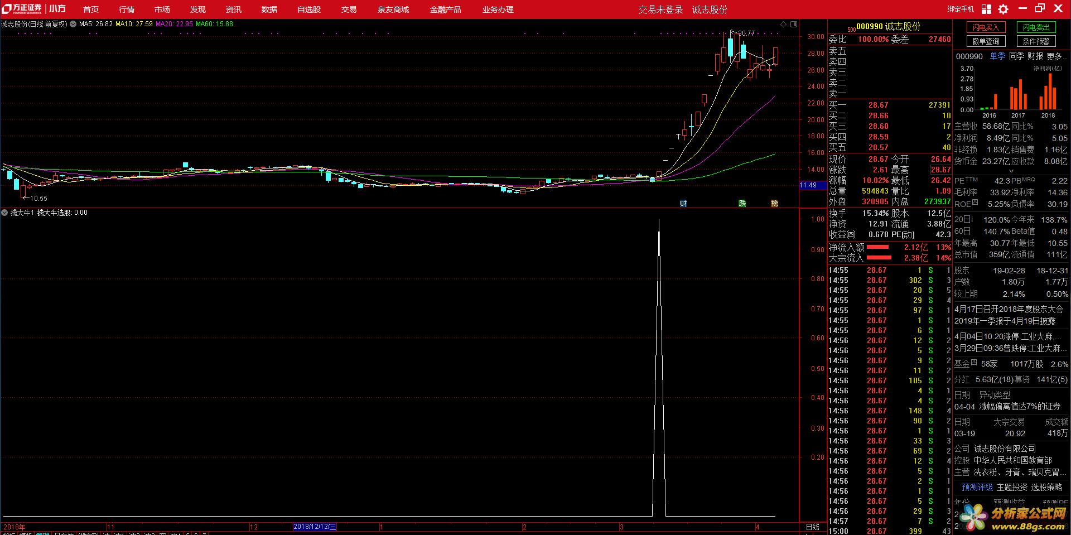Click the 买五 price 28.57 row
1071x535 pixels.
click(x=890, y=147)
